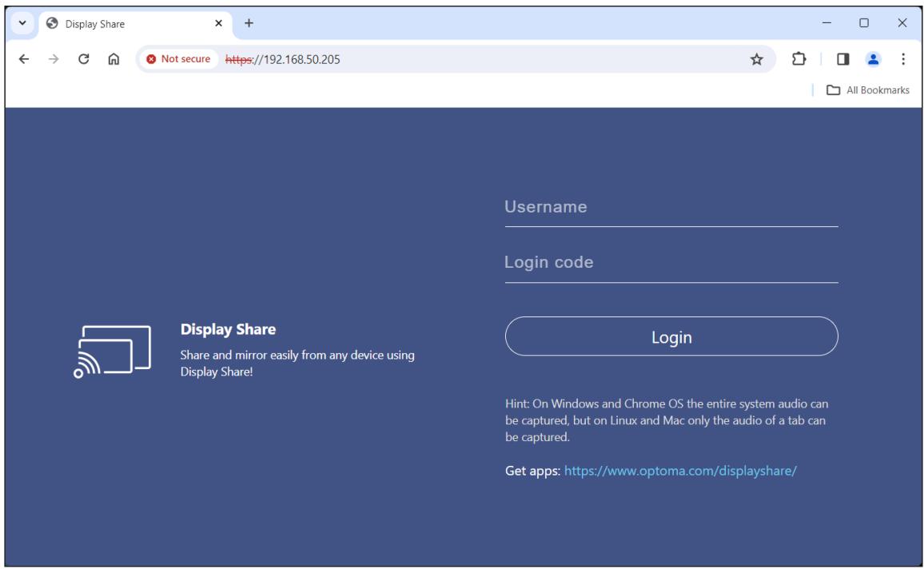Image resolution: width=924 pixels, height=569 pixels.
Task: Open the optoma.com/displayshare link
Action: 680,471
